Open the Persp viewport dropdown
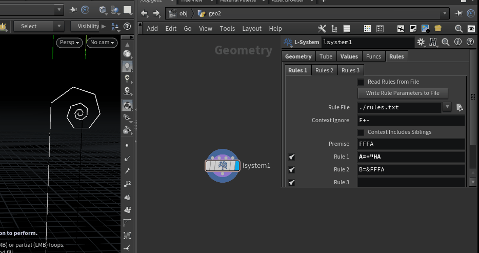This screenshot has height=253, width=479. tap(69, 43)
